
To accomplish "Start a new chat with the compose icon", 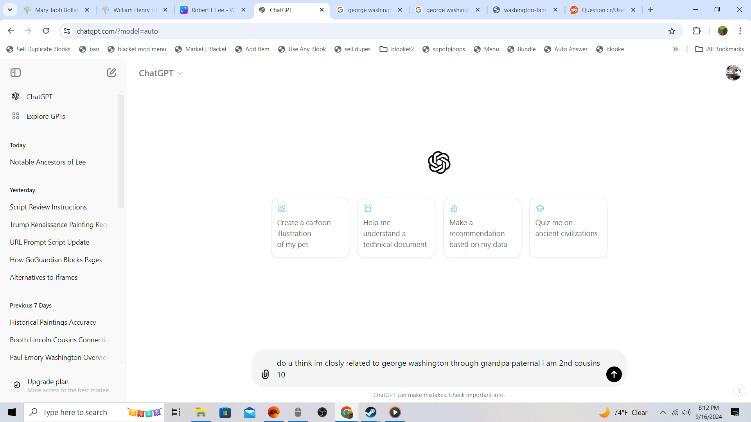I will [x=111, y=73].
